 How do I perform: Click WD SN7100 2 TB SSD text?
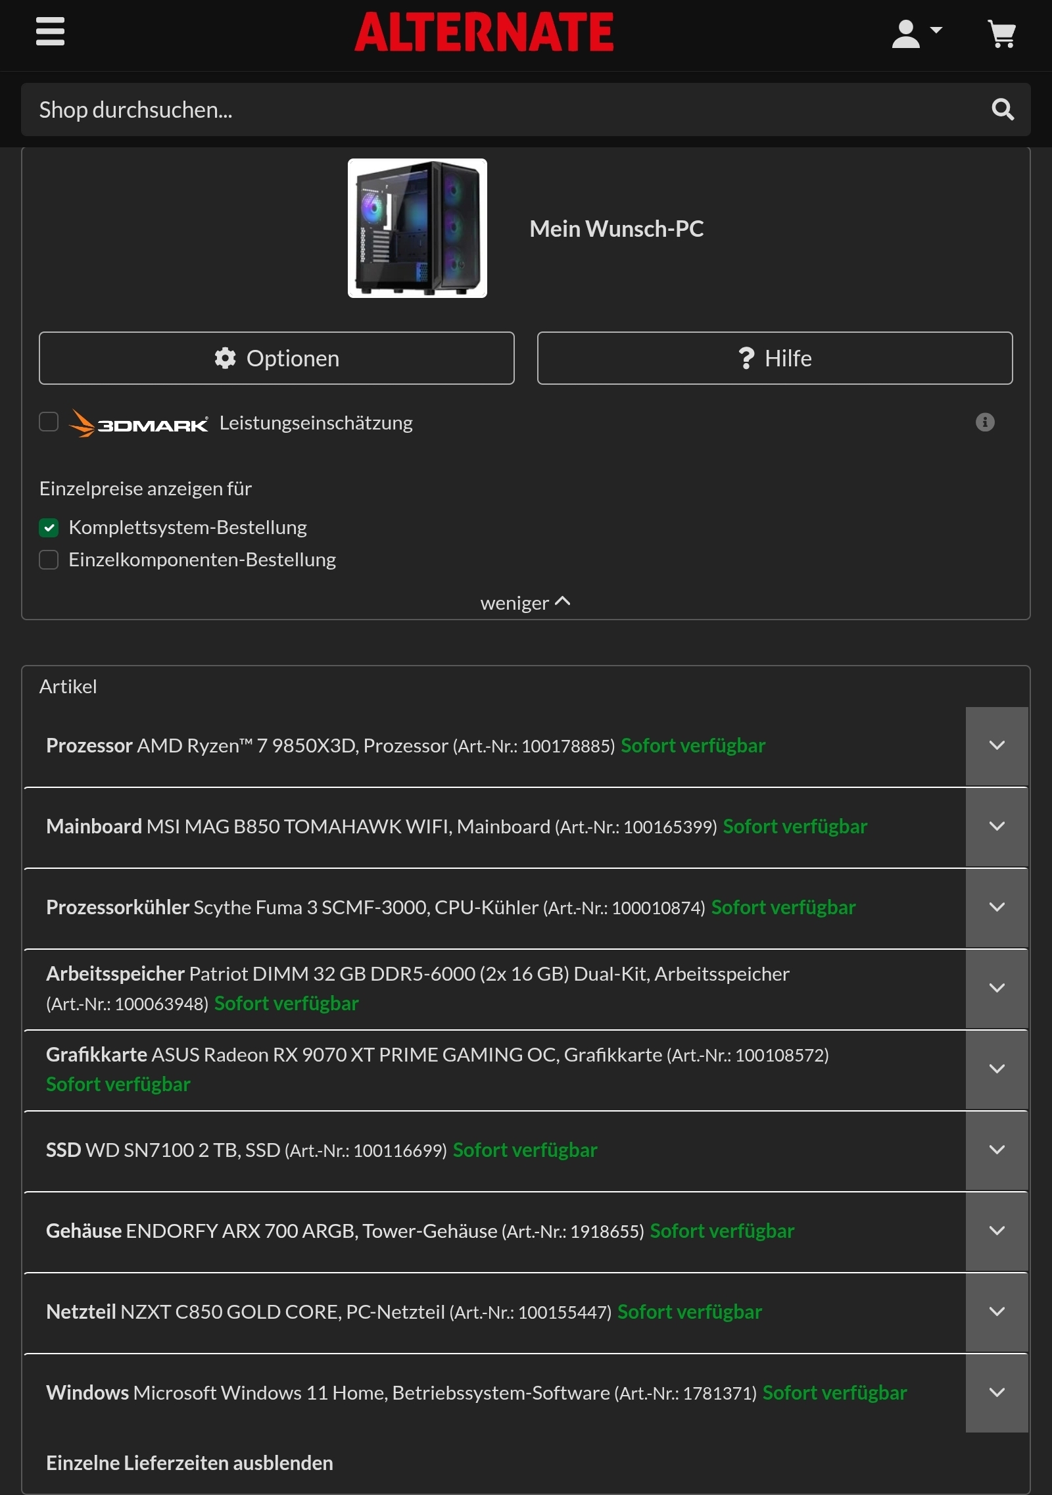(183, 1150)
